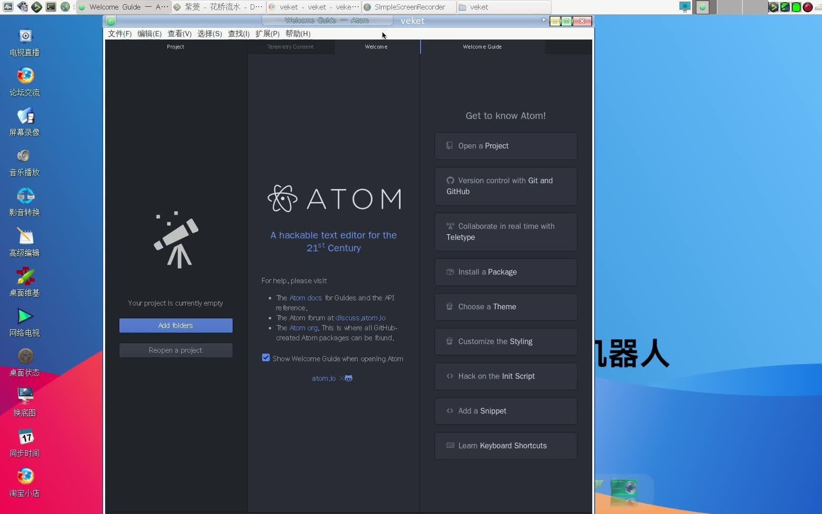Open the 论坛交流 desktop shortcut
The width and height of the screenshot is (822, 514).
(x=25, y=82)
